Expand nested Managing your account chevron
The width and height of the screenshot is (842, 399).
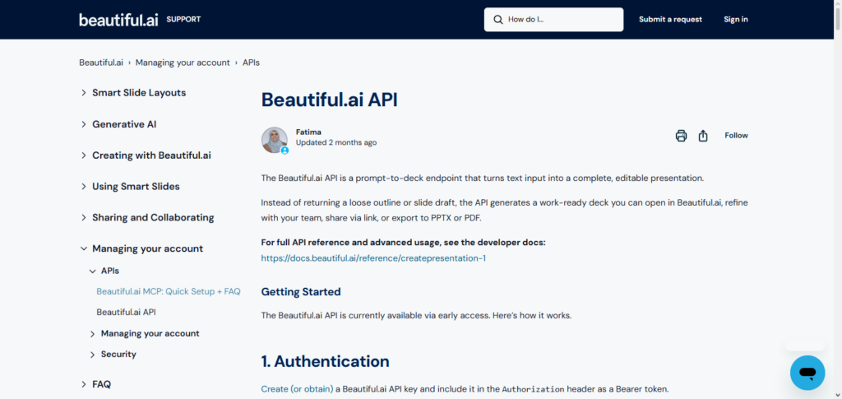click(92, 333)
